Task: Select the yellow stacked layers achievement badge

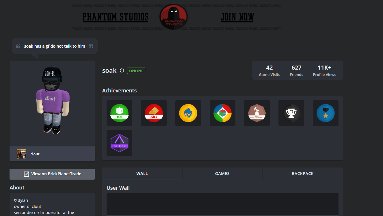Action: coord(188,113)
